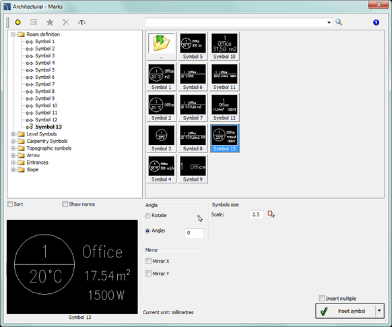Enable Mirror X option
392x327 pixels.
pos(148,261)
